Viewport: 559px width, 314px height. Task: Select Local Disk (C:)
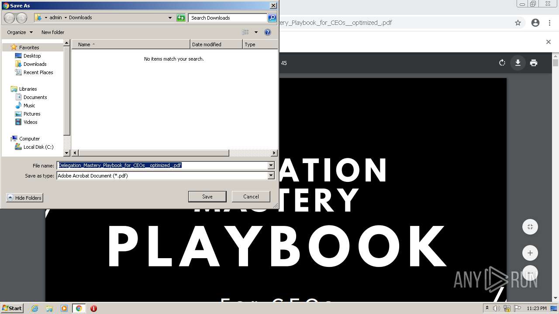point(38,147)
